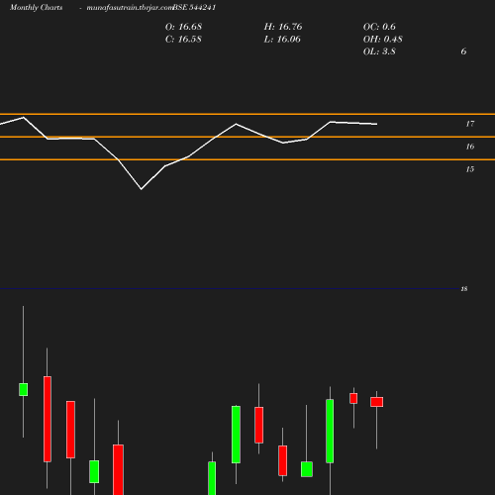Click the last small red candlestick on the right
This screenshot has height=495, width=495.
point(376,402)
